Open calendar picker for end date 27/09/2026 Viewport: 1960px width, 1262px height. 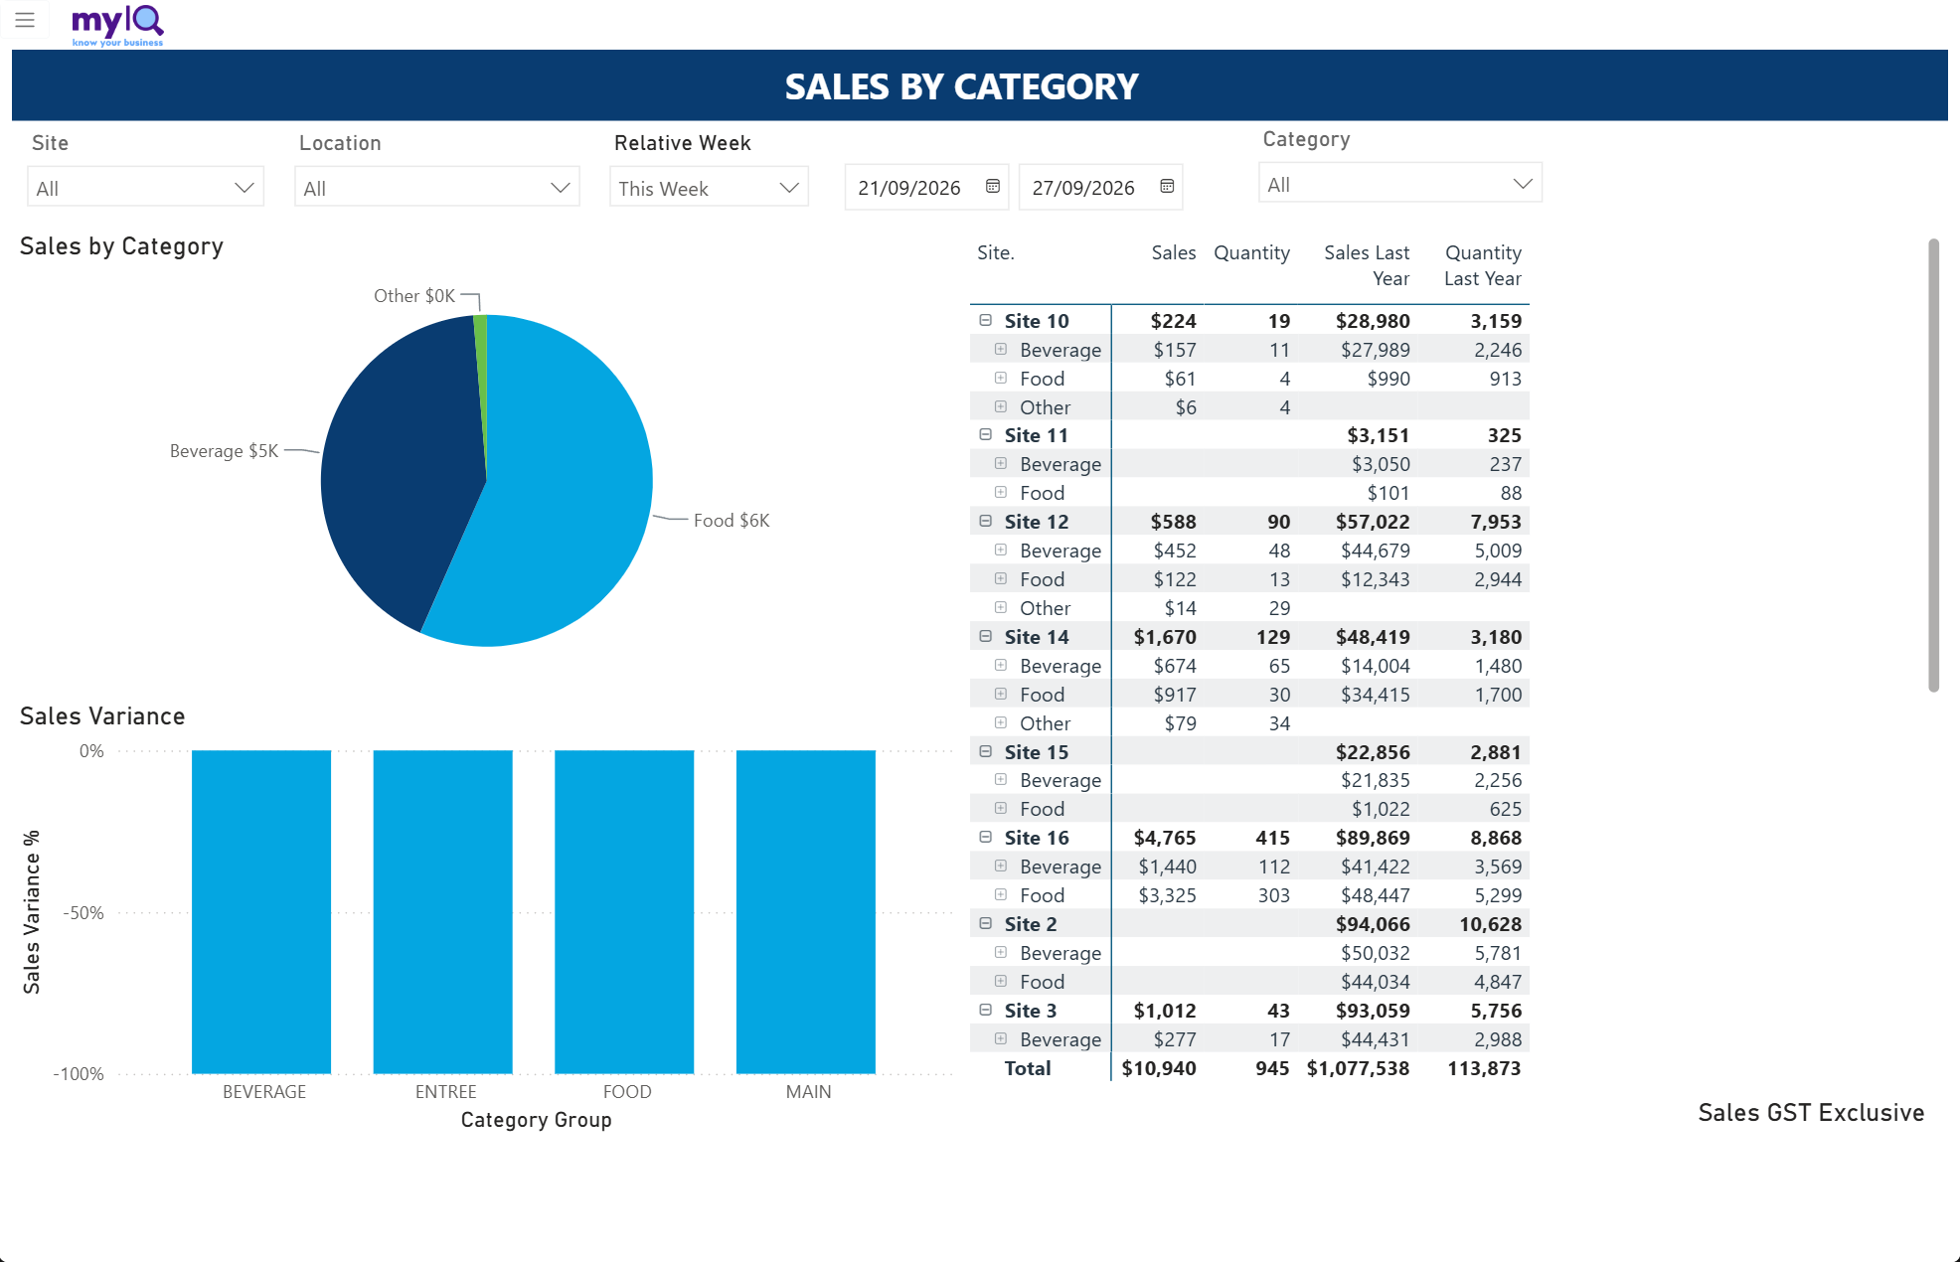point(1167,187)
